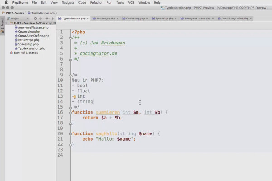Screen dimensions: 272x181
Task: Select Returntype.php in project tree
Action: (29, 40)
